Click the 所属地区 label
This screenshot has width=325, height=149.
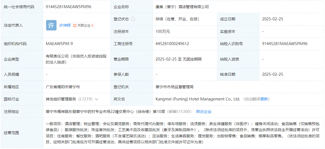tap(11, 87)
